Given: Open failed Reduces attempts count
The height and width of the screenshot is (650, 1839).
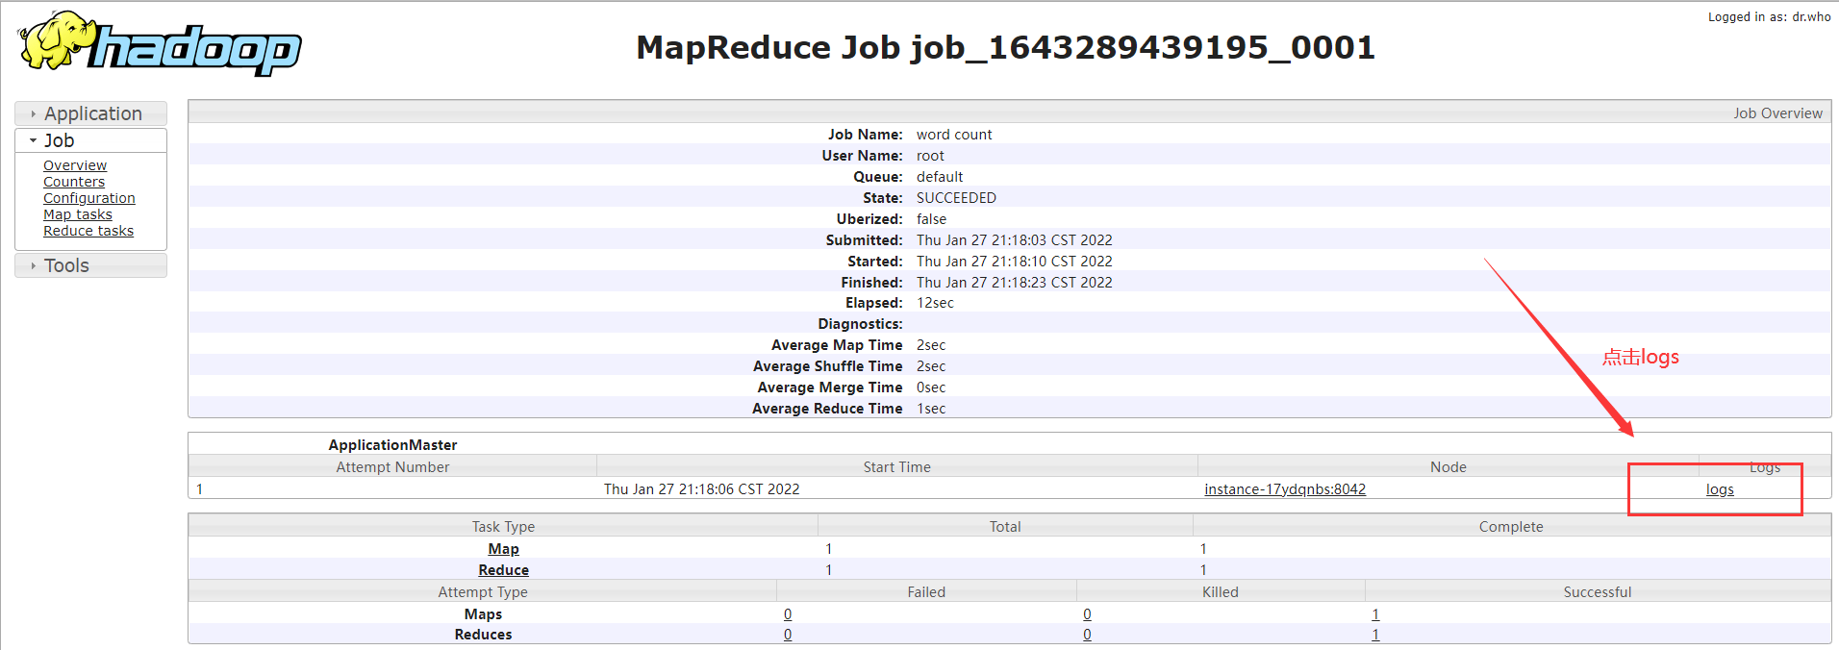Looking at the screenshot, I should 788,635.
